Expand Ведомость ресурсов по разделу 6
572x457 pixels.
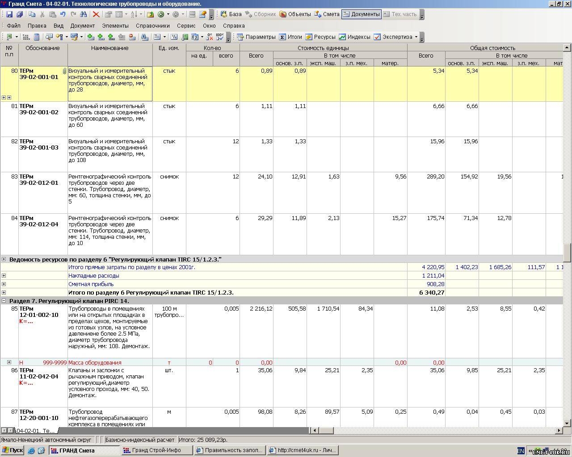coord(4,259)
